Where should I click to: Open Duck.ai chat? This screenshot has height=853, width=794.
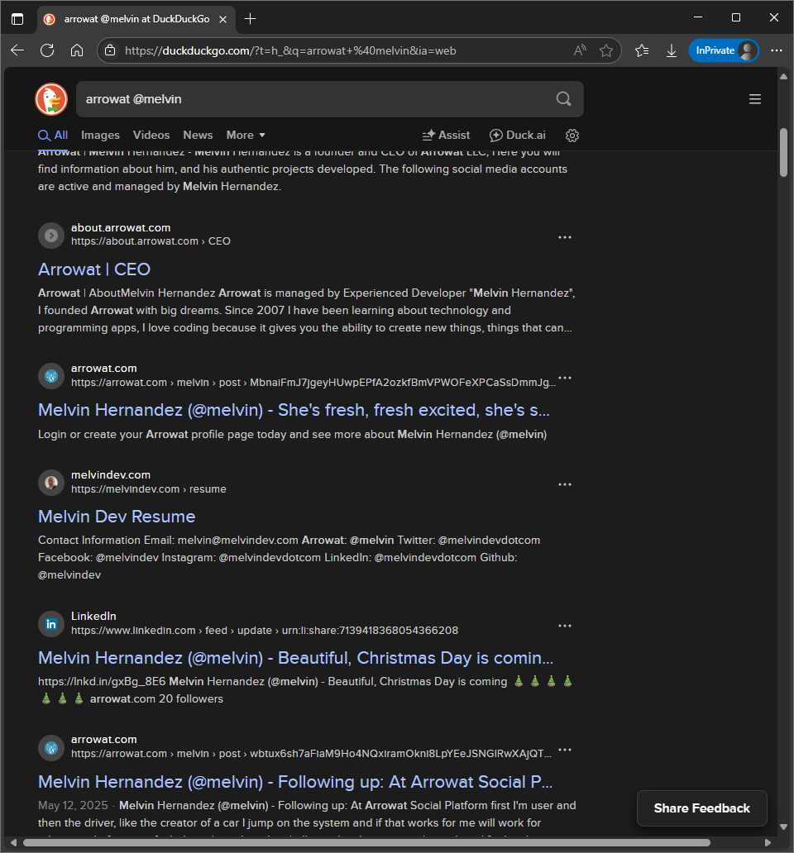coord(518,136)
